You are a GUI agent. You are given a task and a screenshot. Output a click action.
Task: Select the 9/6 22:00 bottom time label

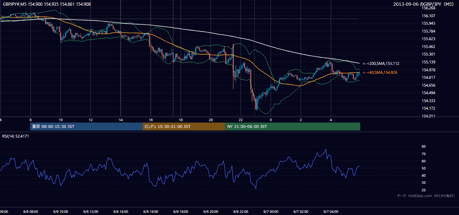tap(241, 212)
